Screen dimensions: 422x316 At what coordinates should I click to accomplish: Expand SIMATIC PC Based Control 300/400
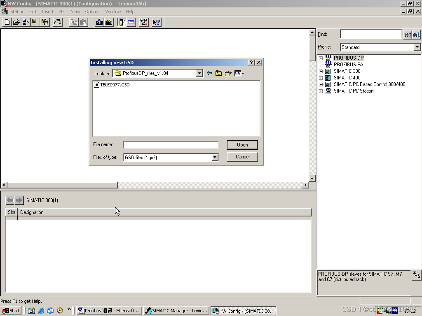[x=321, y=84]
